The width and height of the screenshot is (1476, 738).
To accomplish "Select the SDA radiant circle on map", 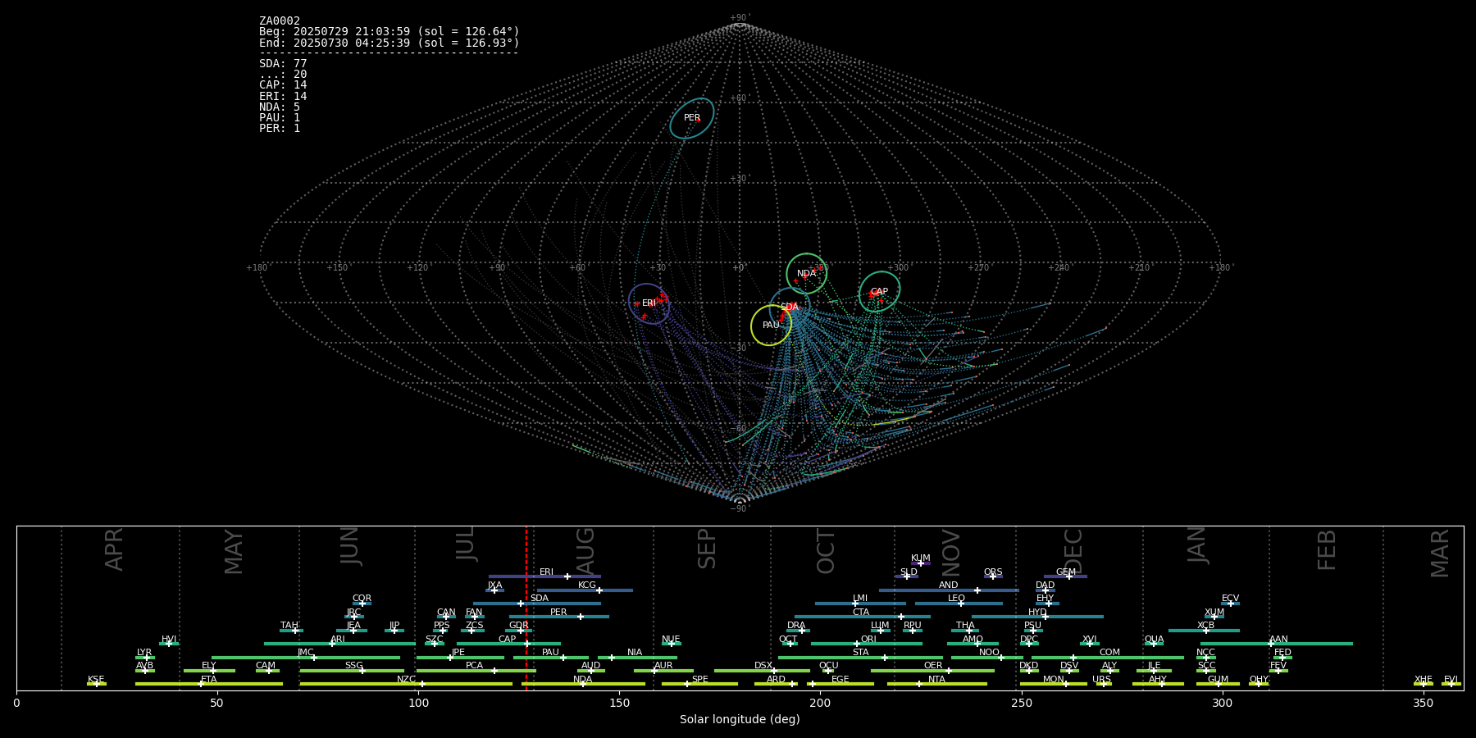I will pos(790,307).
